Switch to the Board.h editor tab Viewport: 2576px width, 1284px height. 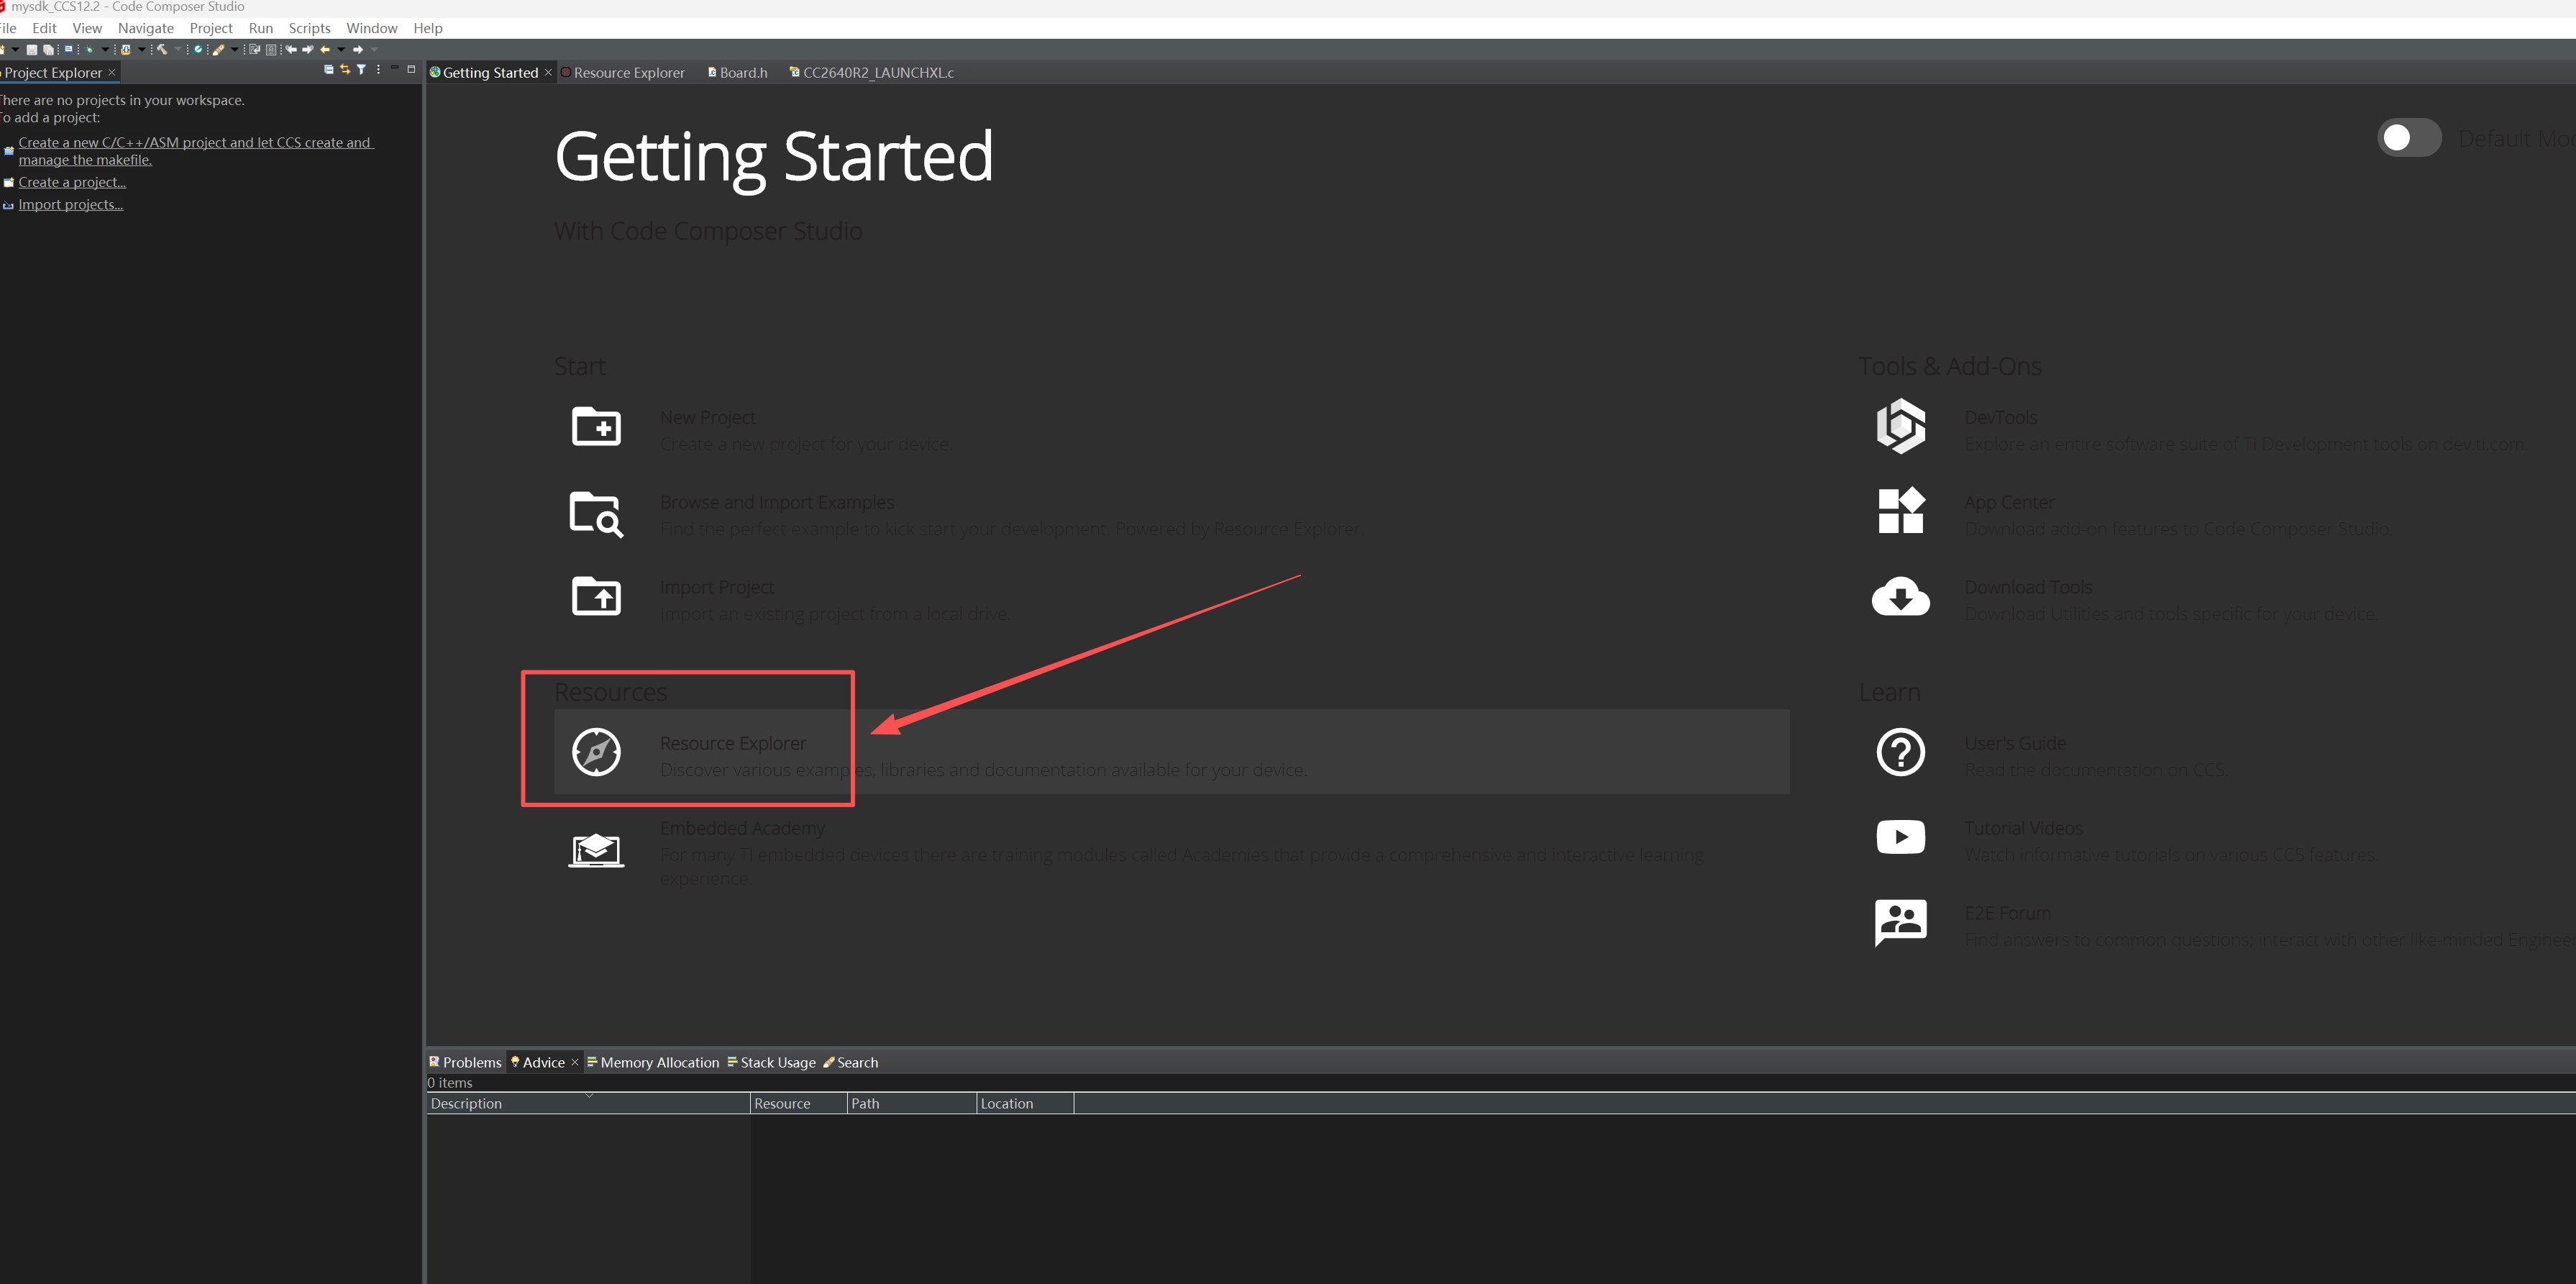pos(743,73)
